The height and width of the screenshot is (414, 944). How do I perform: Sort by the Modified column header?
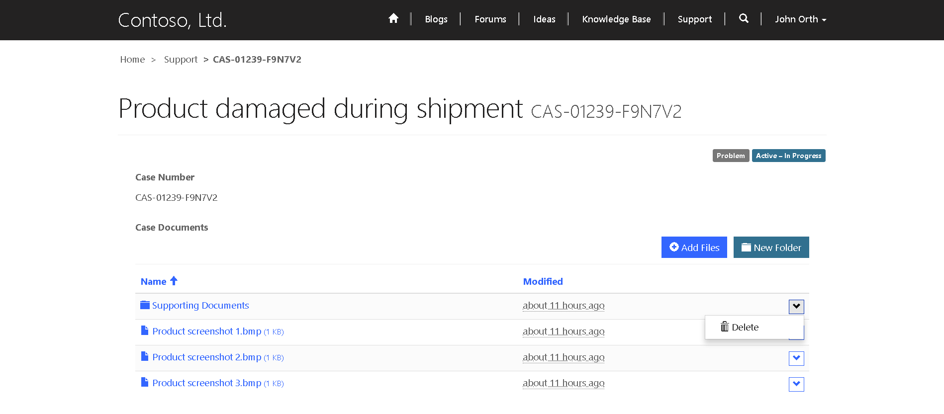pyautogui.click(x=543, y=281)
